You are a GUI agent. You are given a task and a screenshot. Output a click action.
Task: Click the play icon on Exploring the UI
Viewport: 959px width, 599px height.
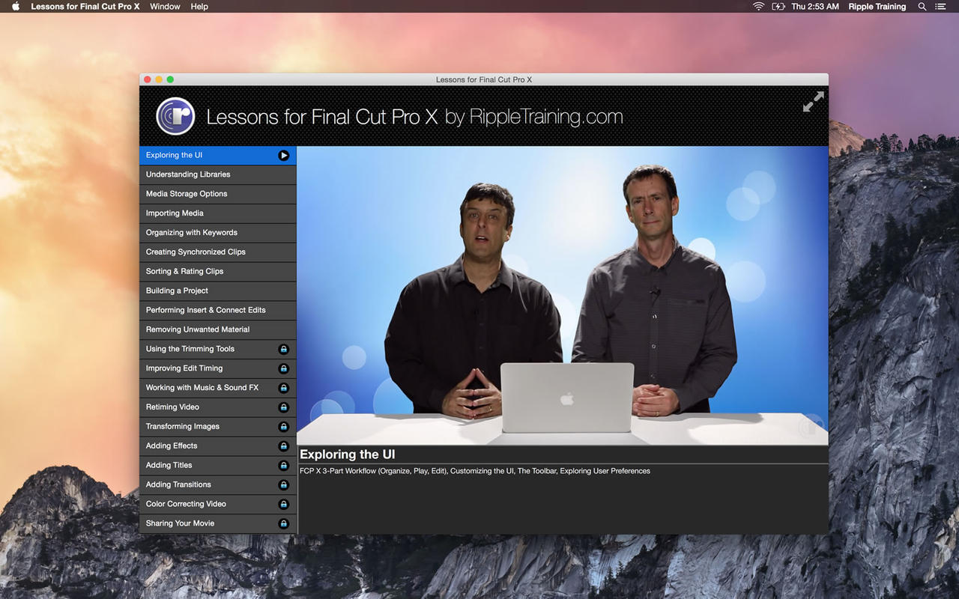pyautogui.click(x=283, y=155)
